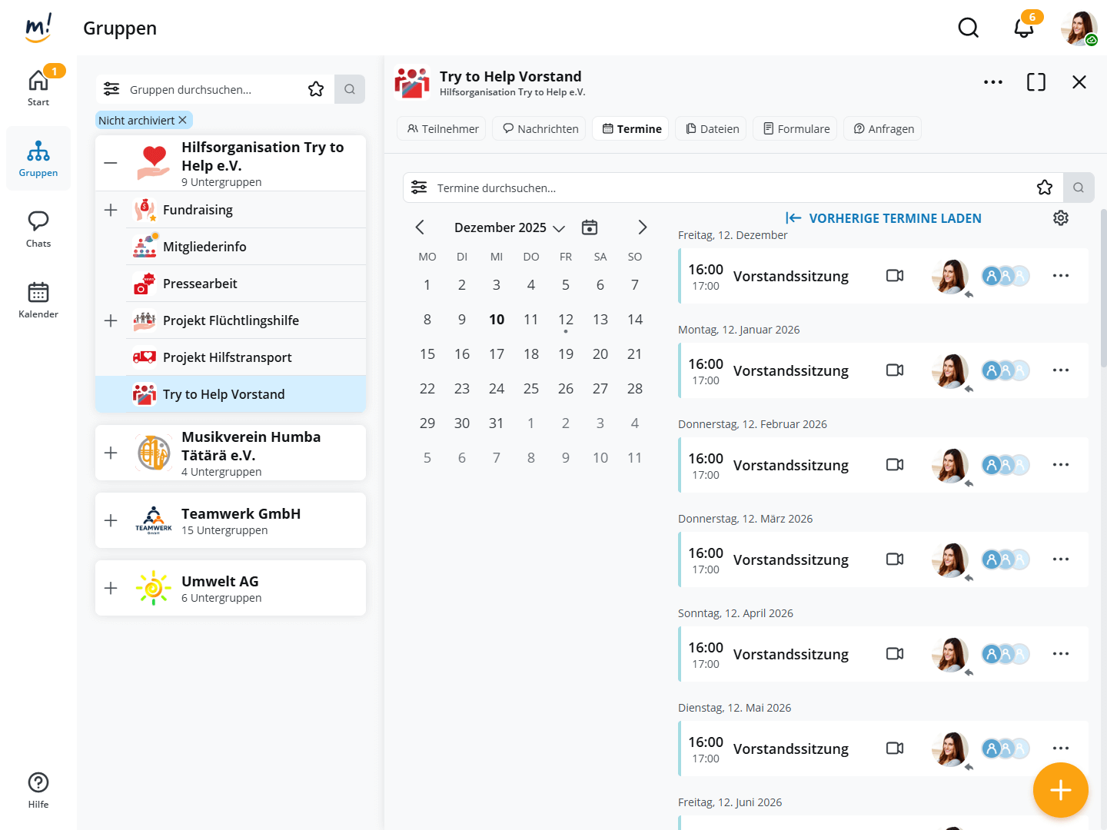Open the notifications bell
This screenshot has width=1107, height=830.
[1023, 28]
